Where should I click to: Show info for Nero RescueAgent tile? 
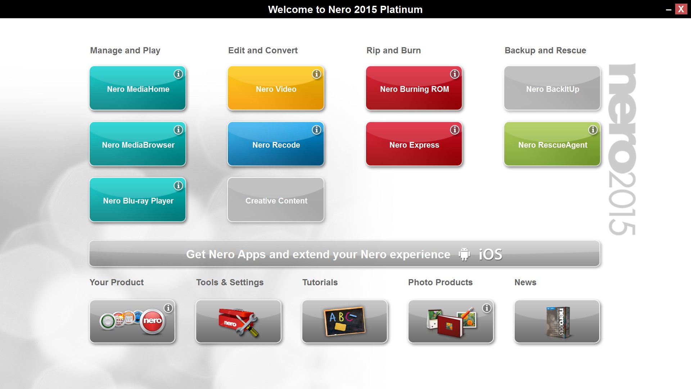[593, 130]
